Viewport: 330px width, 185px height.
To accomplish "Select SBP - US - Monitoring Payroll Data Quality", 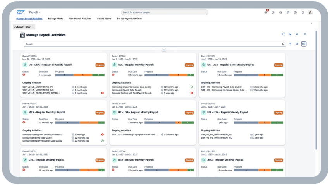I will point(222,87).
